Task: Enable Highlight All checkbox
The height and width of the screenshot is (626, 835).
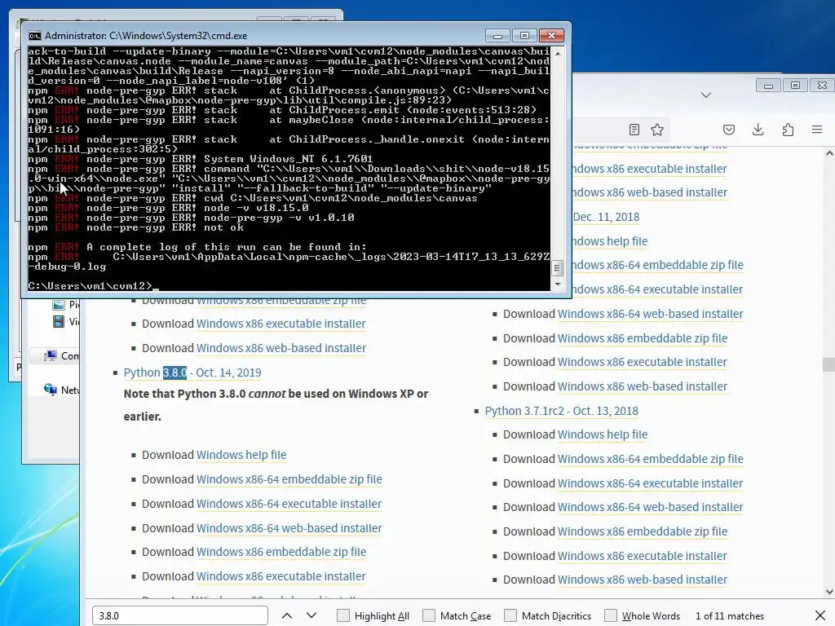Action: pos(343,616)
